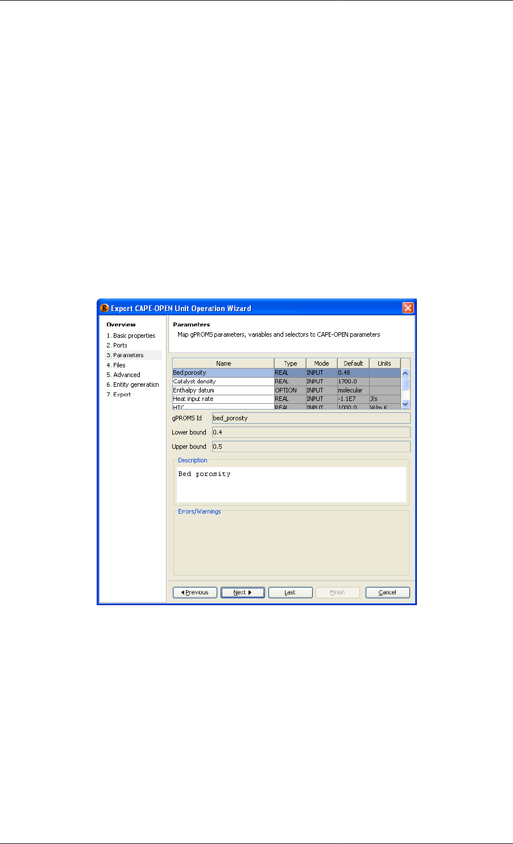
Task: Click the Next button
Action: (x=243, y=592)
